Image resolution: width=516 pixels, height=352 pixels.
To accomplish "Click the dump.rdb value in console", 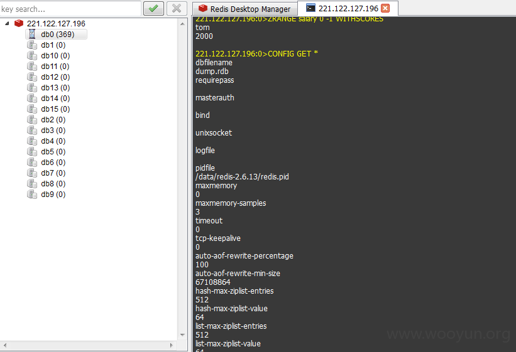I will click(212, 72).
